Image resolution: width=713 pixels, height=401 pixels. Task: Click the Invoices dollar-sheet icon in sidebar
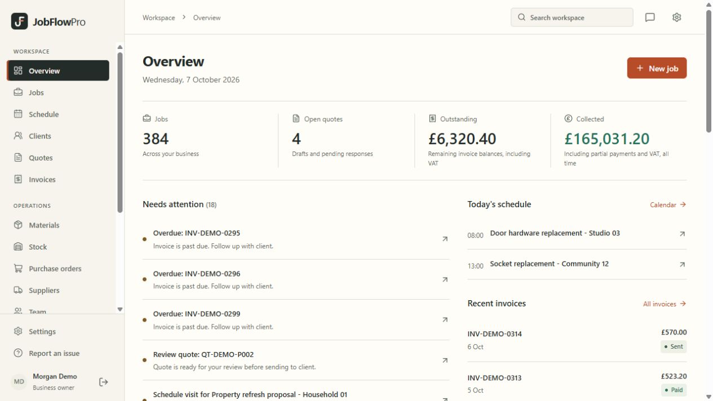click(x=18, y=180)
